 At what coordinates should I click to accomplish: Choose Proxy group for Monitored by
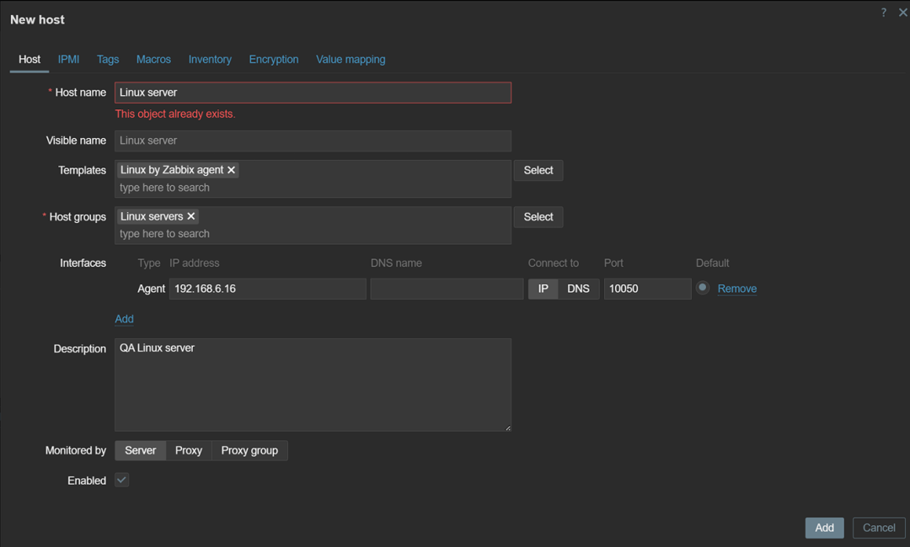249,450
